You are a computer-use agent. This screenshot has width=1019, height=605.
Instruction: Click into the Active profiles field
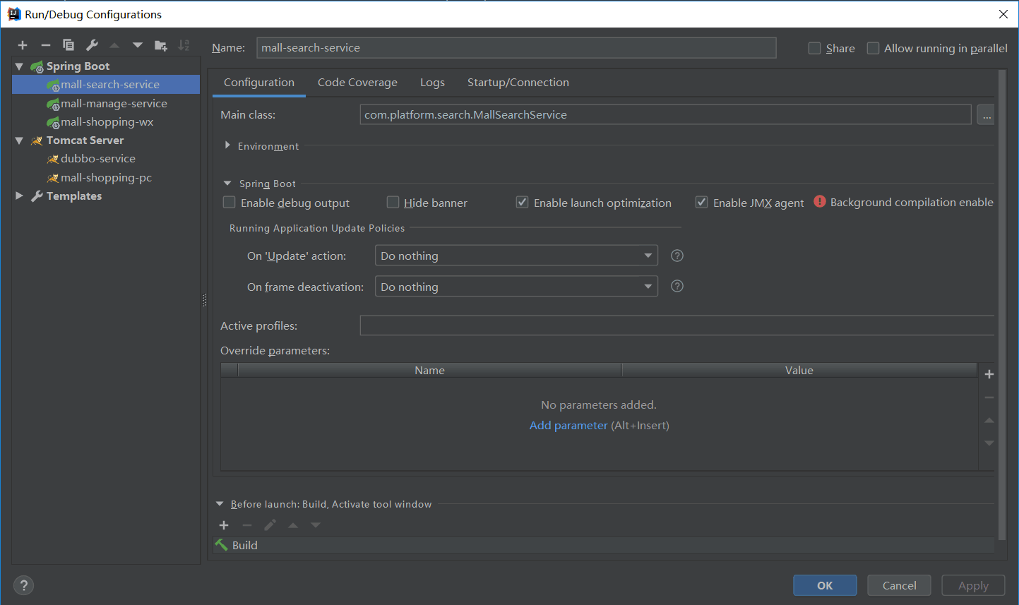pyautogui.click(x=677, y=325)
